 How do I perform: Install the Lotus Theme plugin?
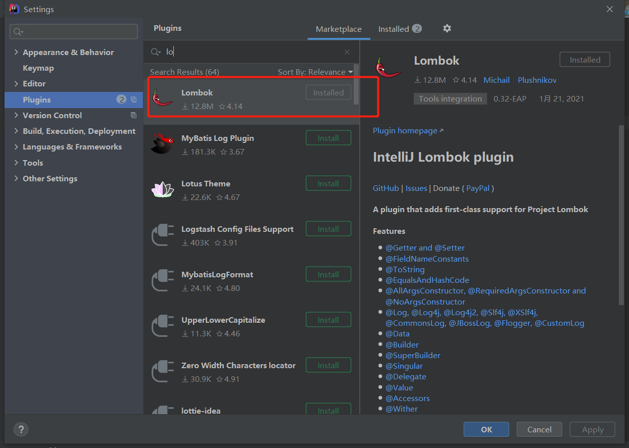328,183
